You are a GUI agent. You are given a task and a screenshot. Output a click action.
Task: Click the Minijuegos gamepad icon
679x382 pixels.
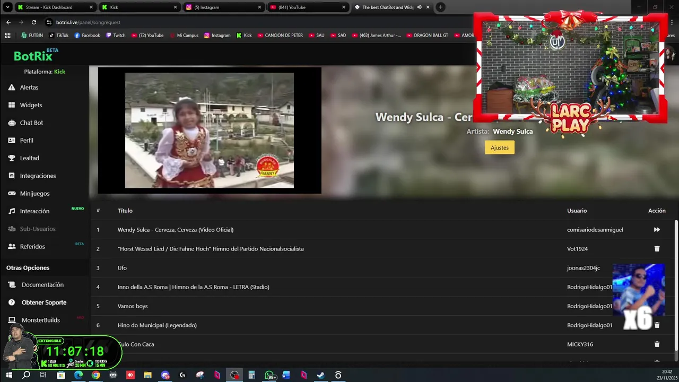point(12,194)
